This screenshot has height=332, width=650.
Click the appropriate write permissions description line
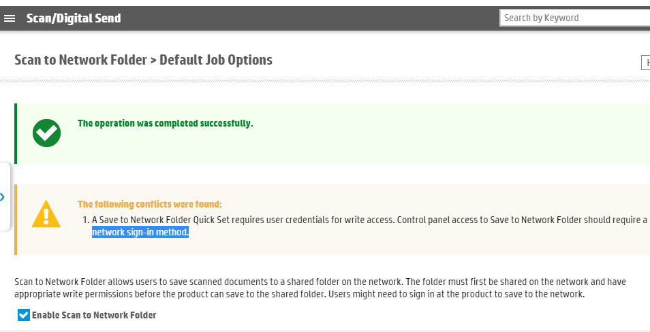[300, 295]
